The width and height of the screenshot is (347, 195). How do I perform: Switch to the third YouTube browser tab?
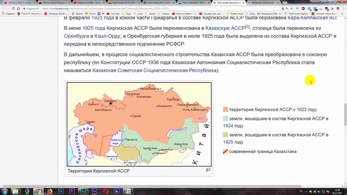(89, 3)
